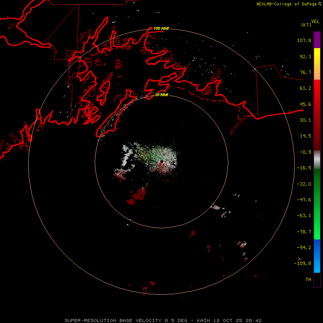Image resolution: width=323 pixels, height=323 pixels.
Task: Click the 50 NMI range ring label
Action: (x=162, y=95)
